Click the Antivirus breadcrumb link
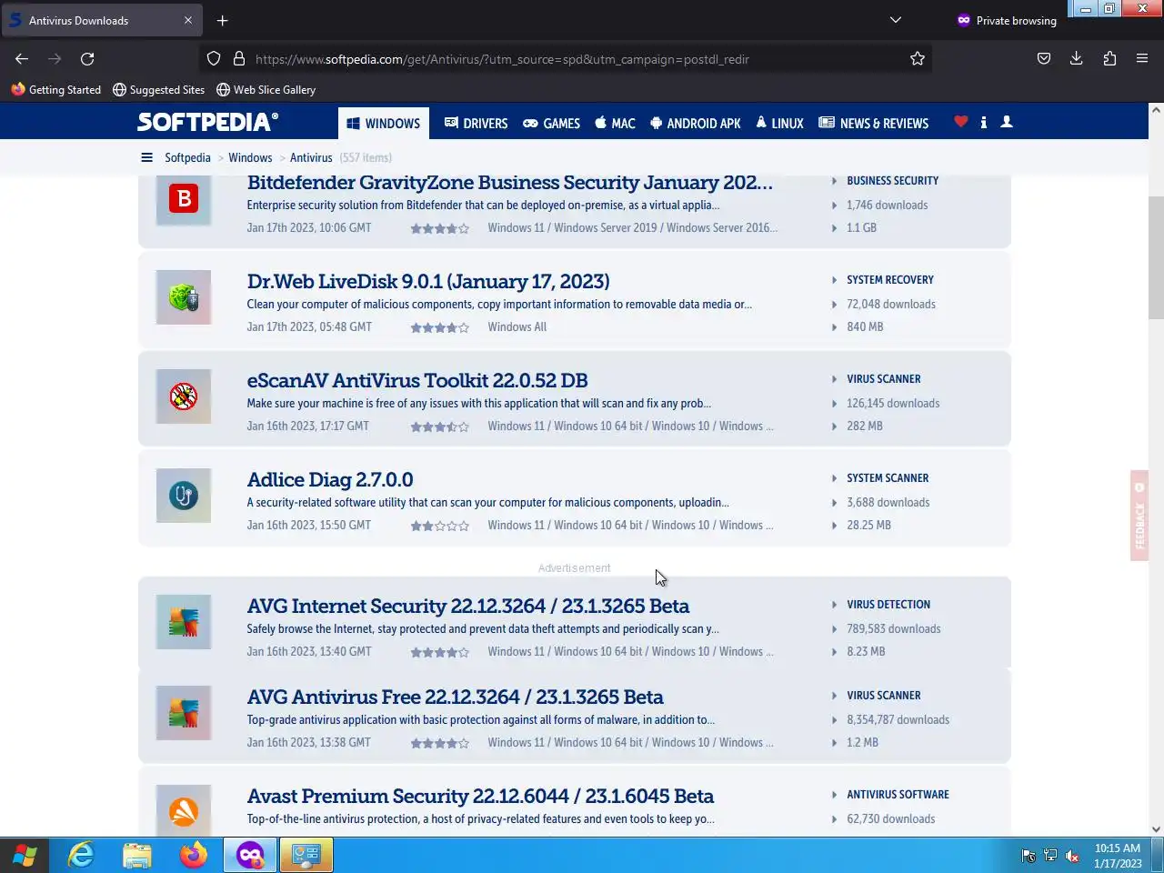 [311, 157]
